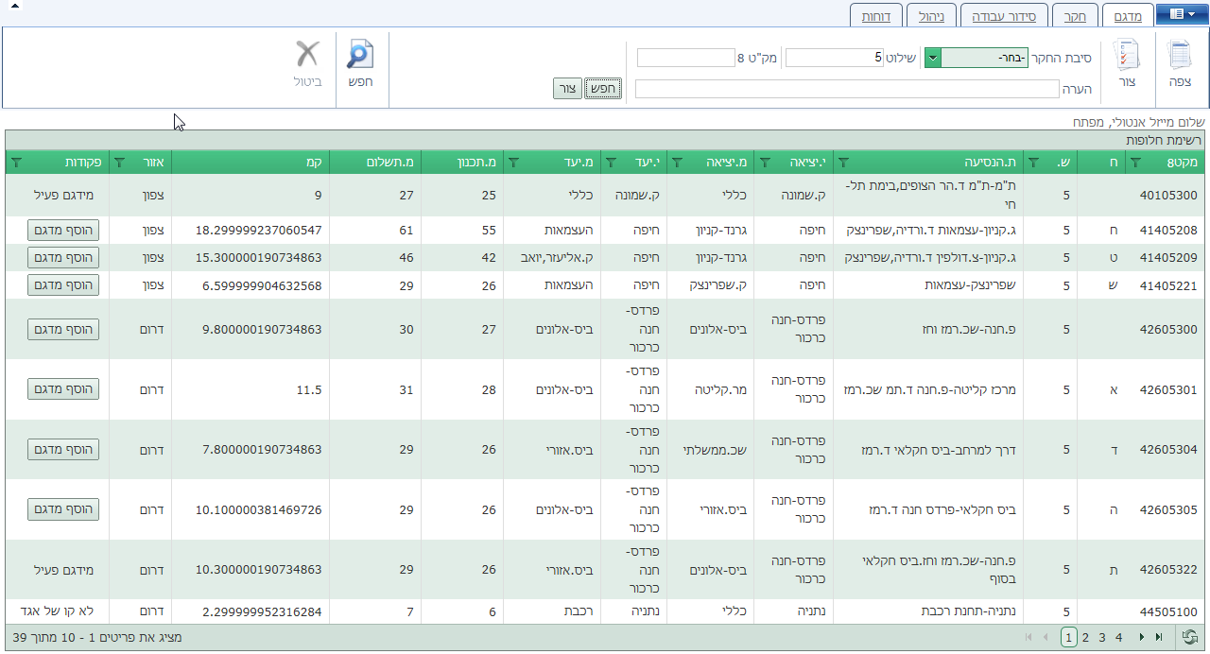Open the סיבת החקר dropdown
Viewport: 1210px width, 654px height.
coord(932,59)
